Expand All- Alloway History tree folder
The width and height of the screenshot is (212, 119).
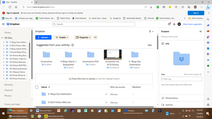click(4, 72)
